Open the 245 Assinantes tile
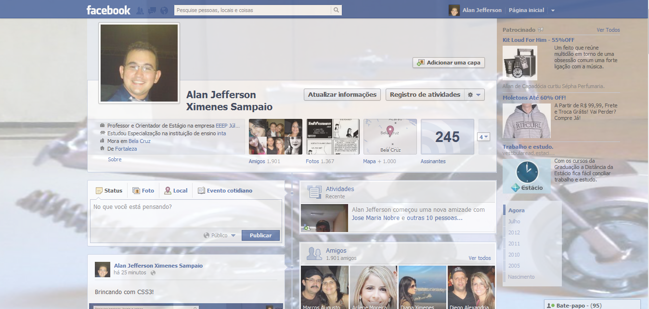 447,137
